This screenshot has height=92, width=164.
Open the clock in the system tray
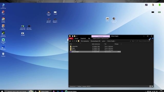tap(161, 91)
